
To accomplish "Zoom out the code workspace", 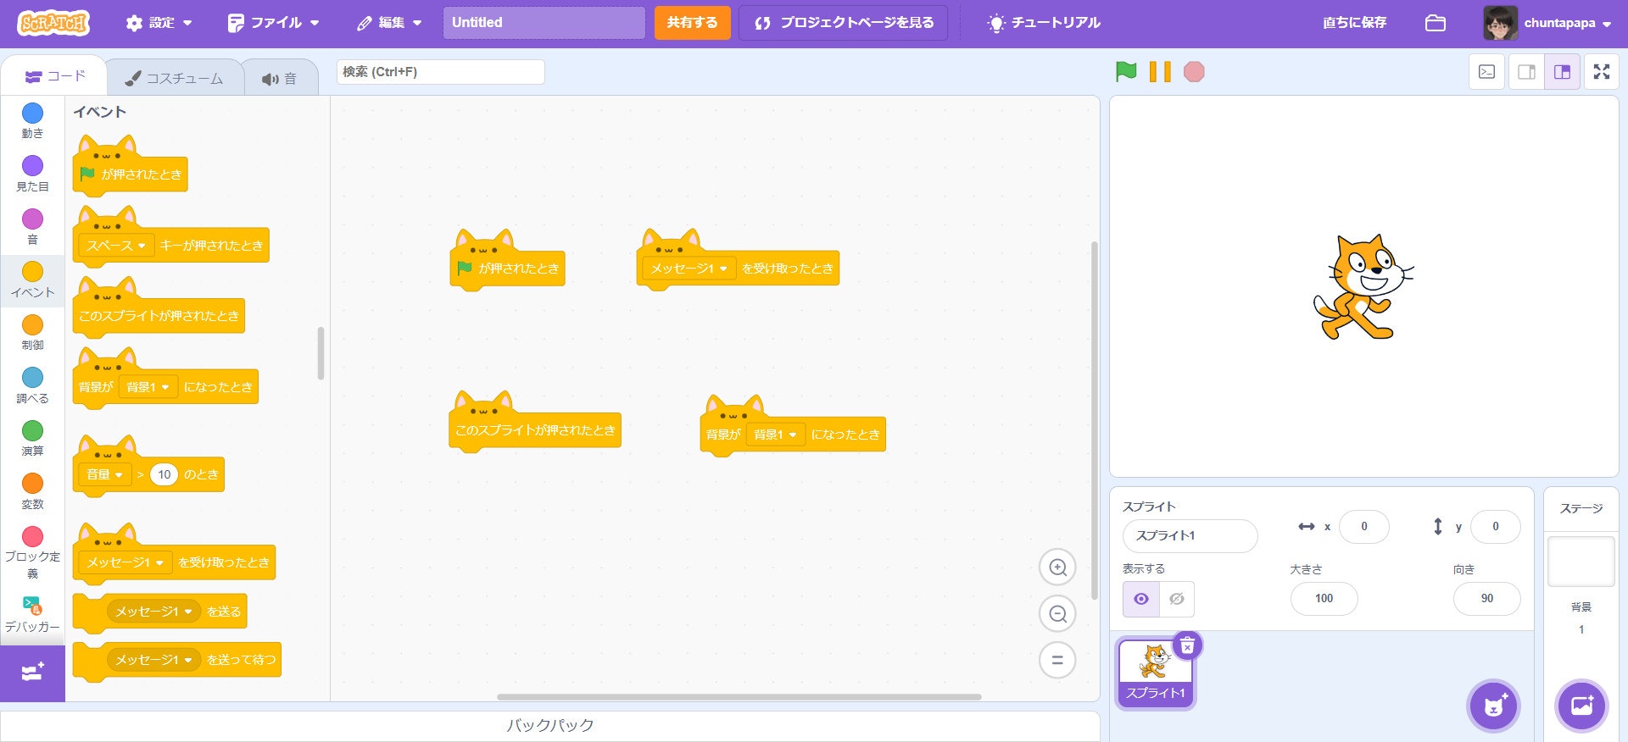I will point(1057,614).
